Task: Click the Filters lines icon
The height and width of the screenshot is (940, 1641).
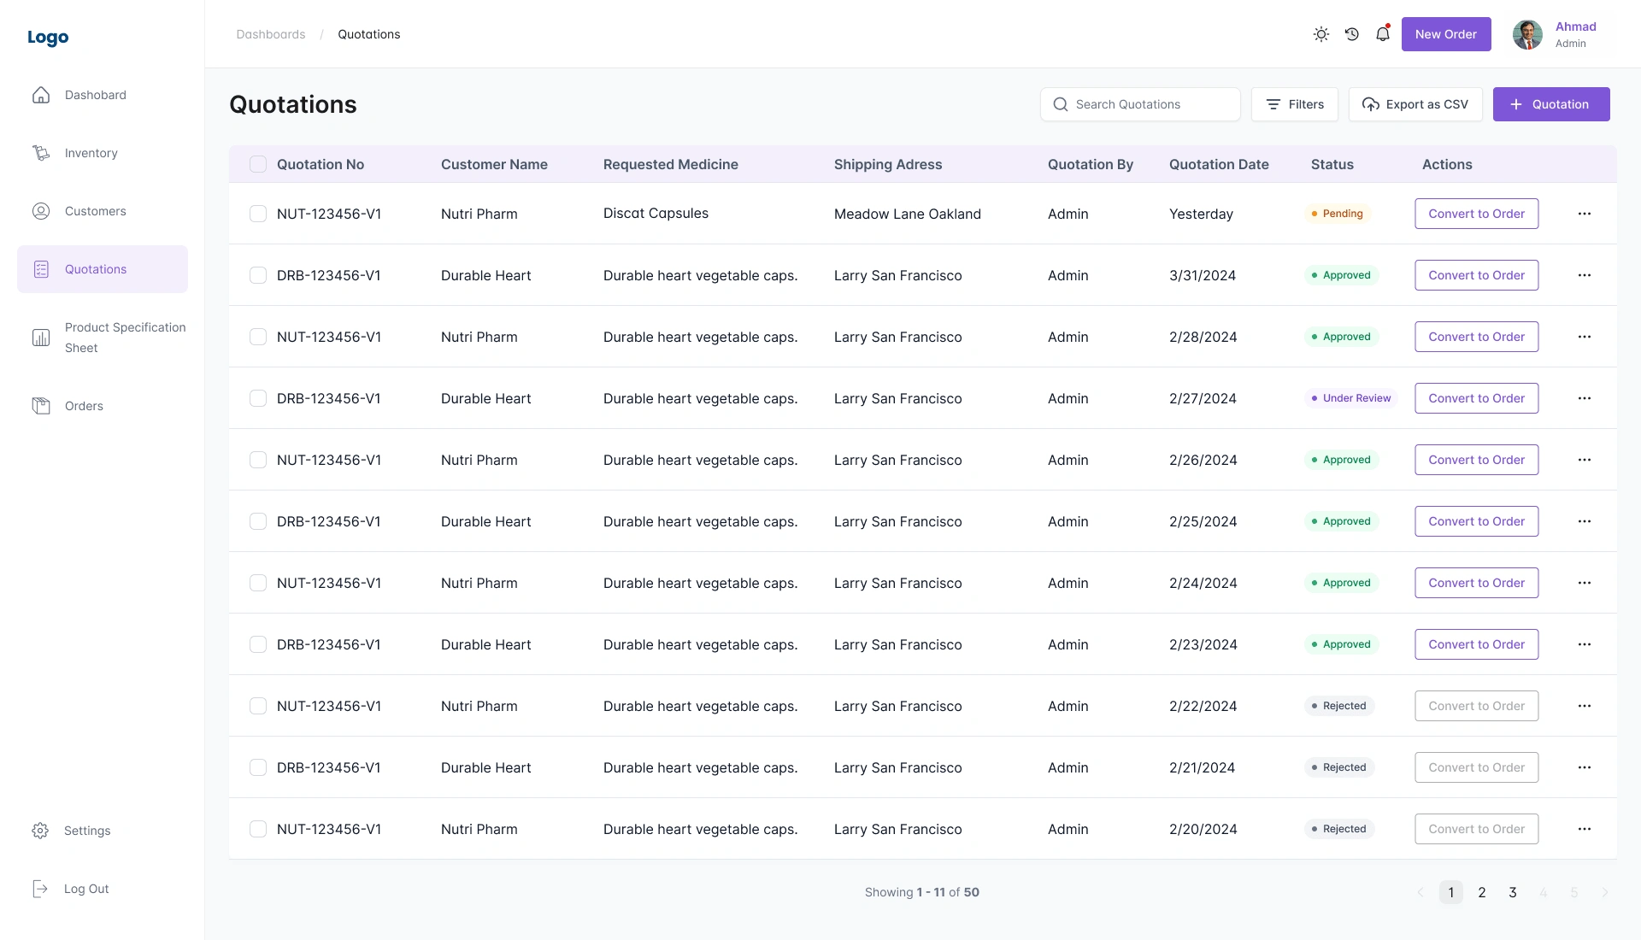Action: tap(1273, 104)
